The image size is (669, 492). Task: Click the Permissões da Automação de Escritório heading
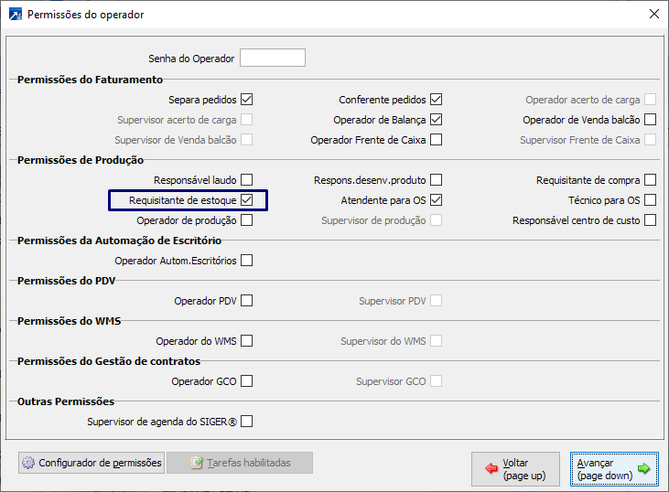point(119,241)
